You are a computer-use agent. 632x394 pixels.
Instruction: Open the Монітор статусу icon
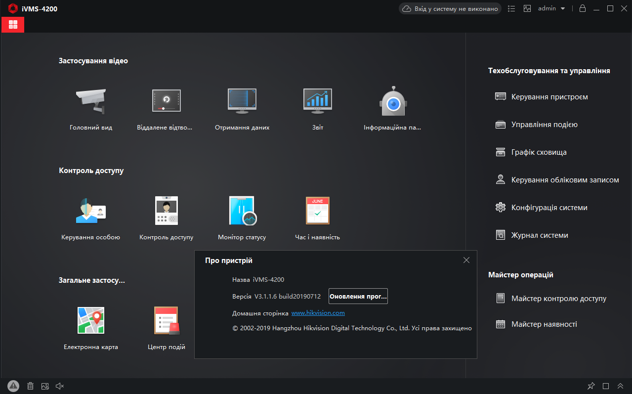pyautogui.click(x=242, y=211)
